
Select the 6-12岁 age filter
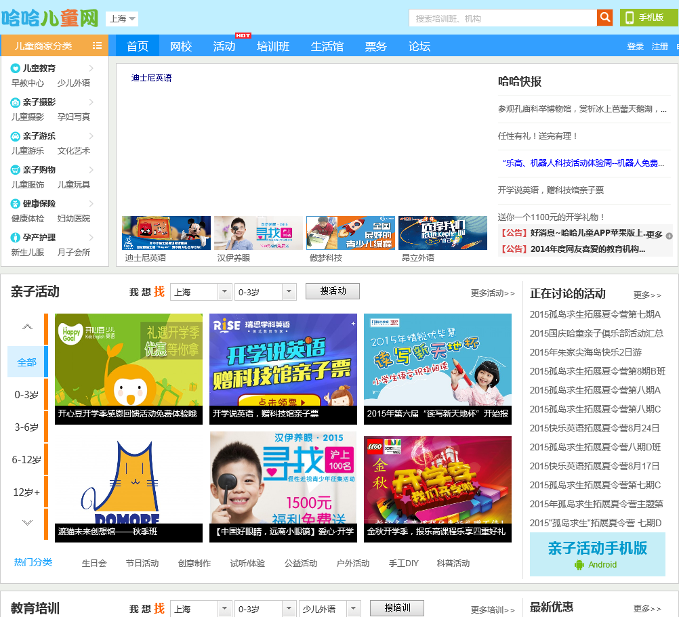(26, 459)
